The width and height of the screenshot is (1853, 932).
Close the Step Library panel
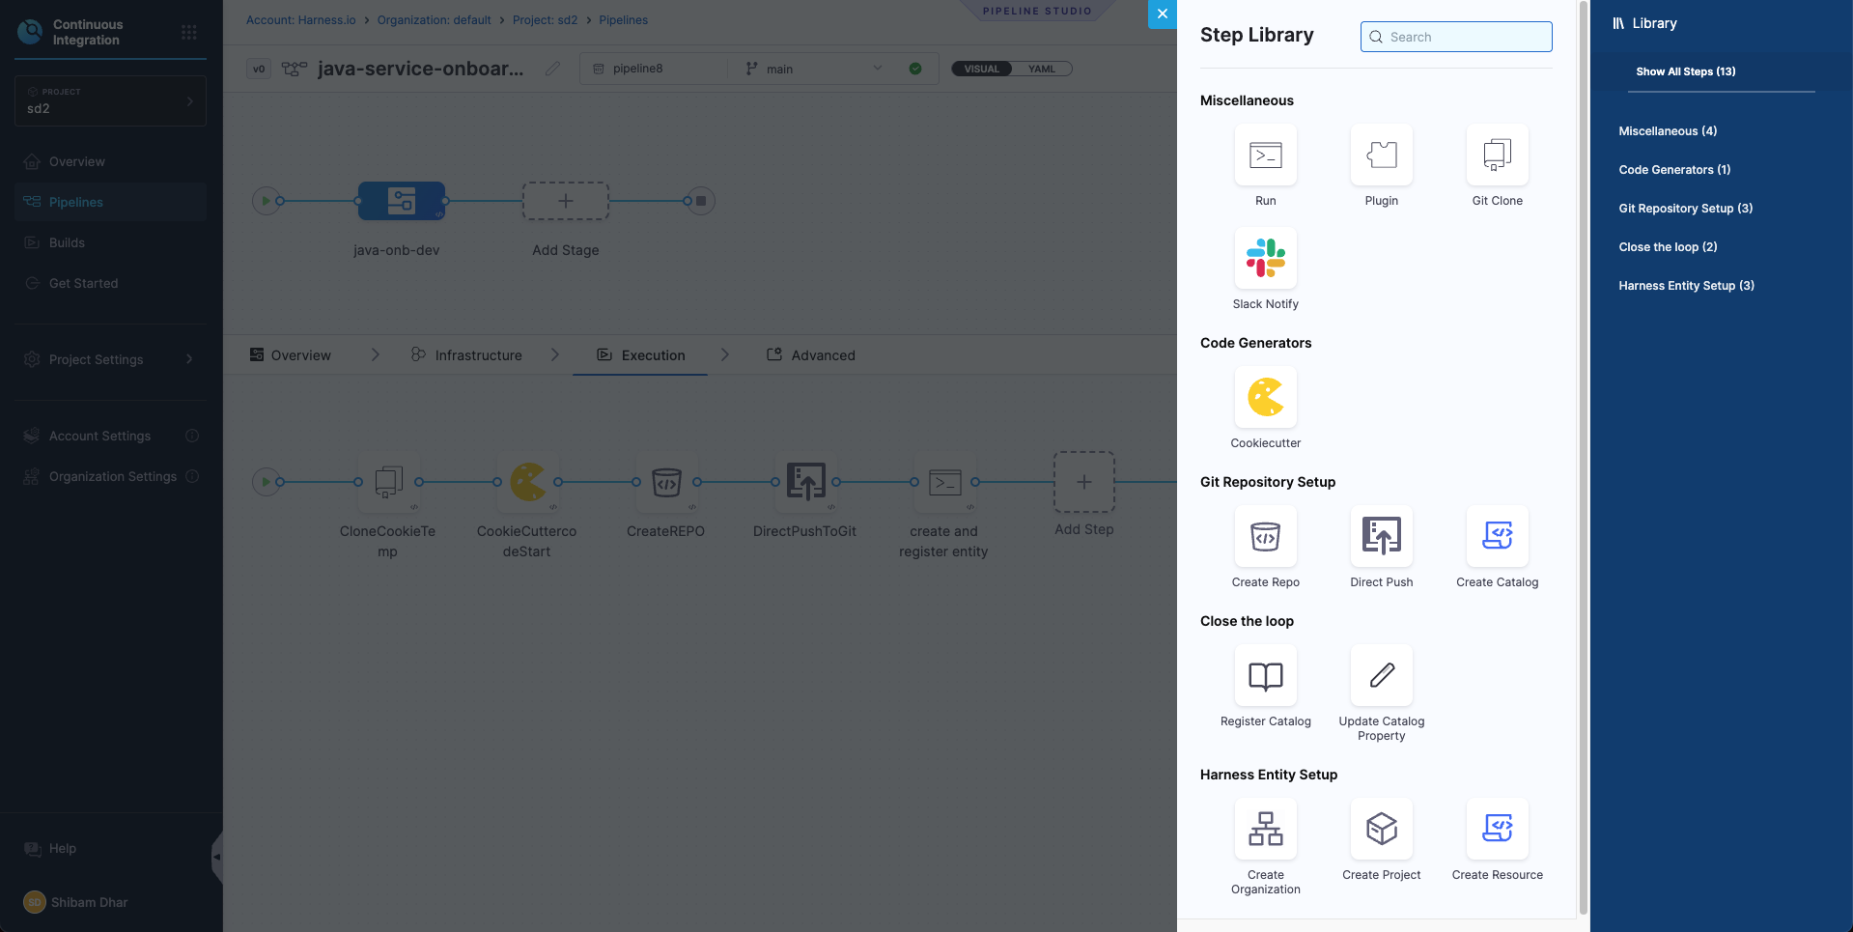(x=1162, y=14)
